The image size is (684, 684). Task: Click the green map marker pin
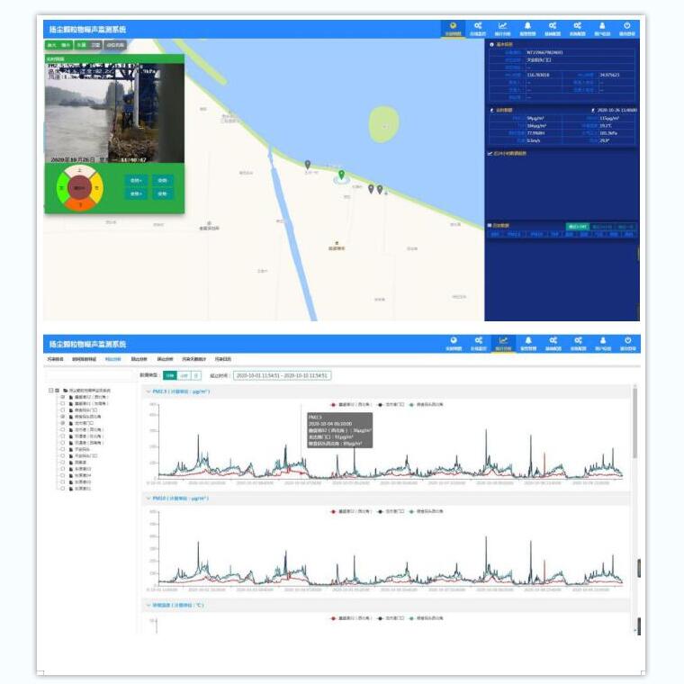pos(340,175)
